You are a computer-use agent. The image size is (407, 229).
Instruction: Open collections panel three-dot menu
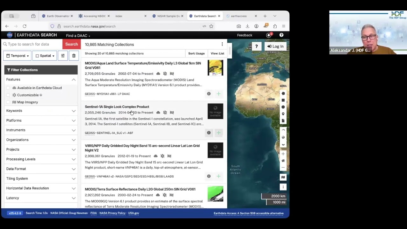[222, 45]
